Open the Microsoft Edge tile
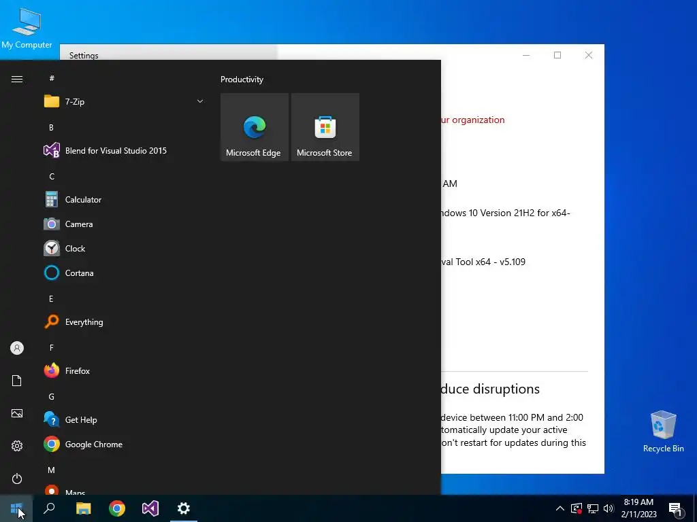 pos(255,127)
